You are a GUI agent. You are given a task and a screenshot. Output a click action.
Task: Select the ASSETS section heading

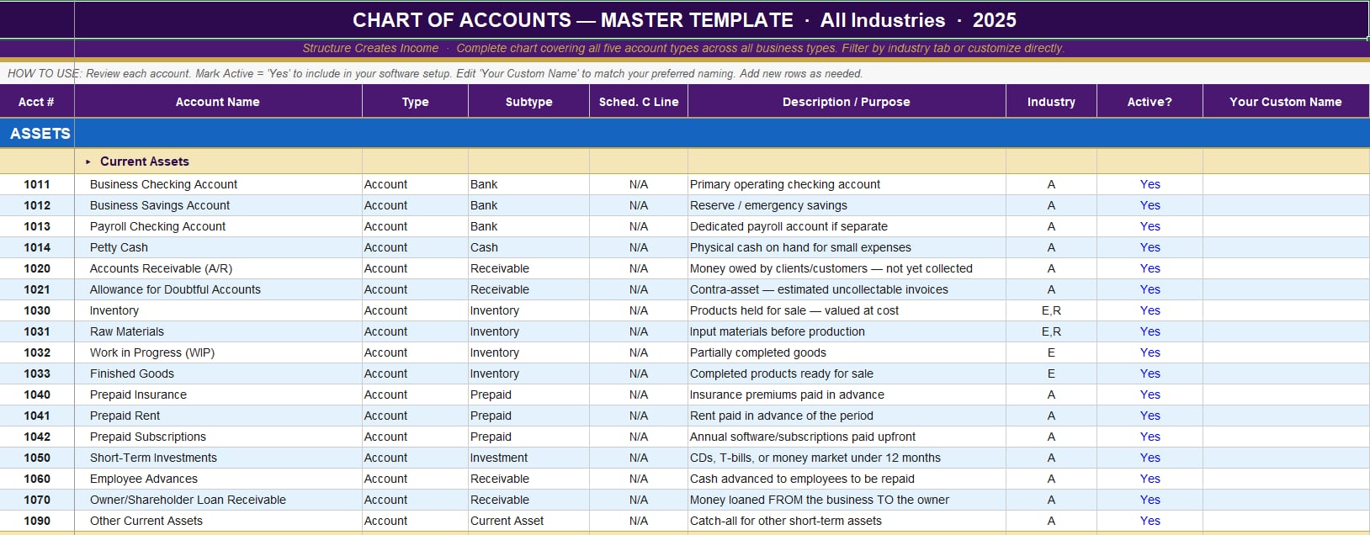[40, 134]
